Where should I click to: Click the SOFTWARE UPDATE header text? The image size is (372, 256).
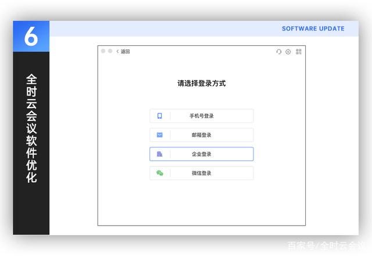click(x=313, y=29)
